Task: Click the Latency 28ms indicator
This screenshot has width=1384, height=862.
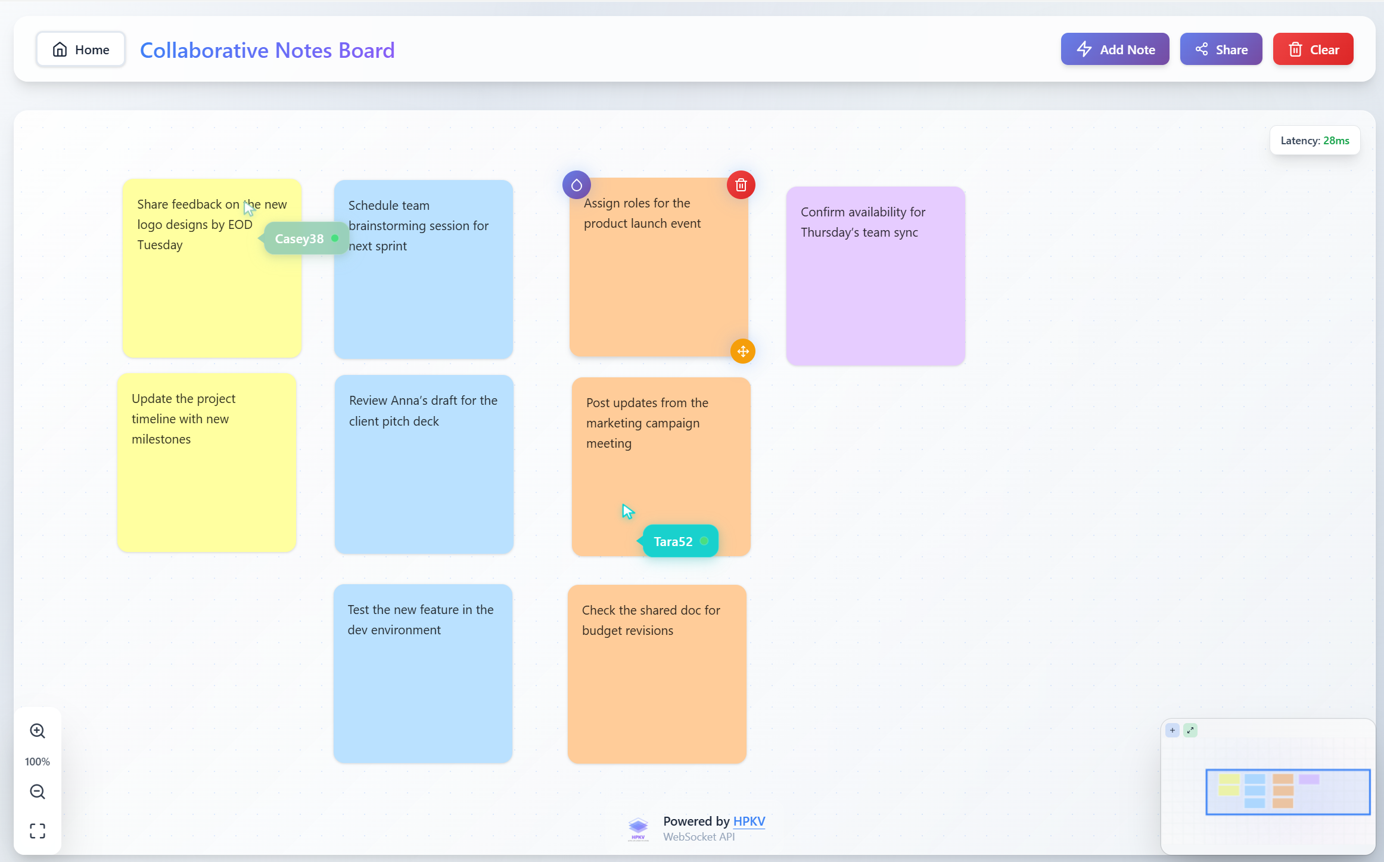Action: tap(1315, 140)
